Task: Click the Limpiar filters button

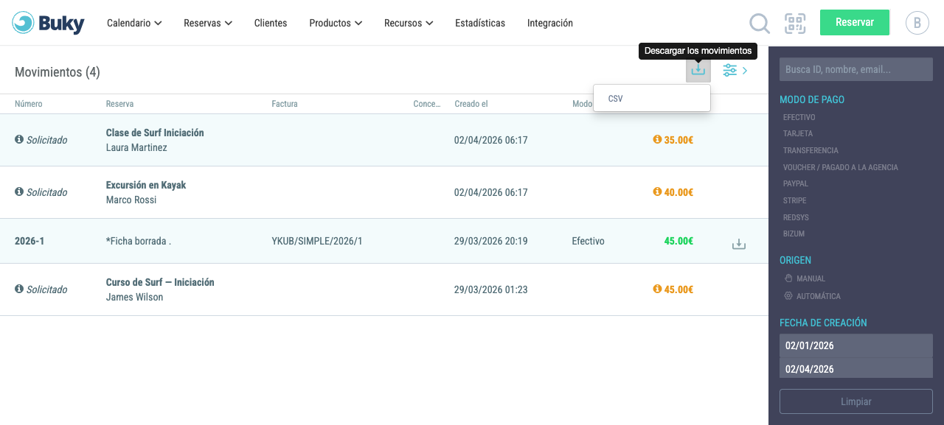Action: coord(856,401)
